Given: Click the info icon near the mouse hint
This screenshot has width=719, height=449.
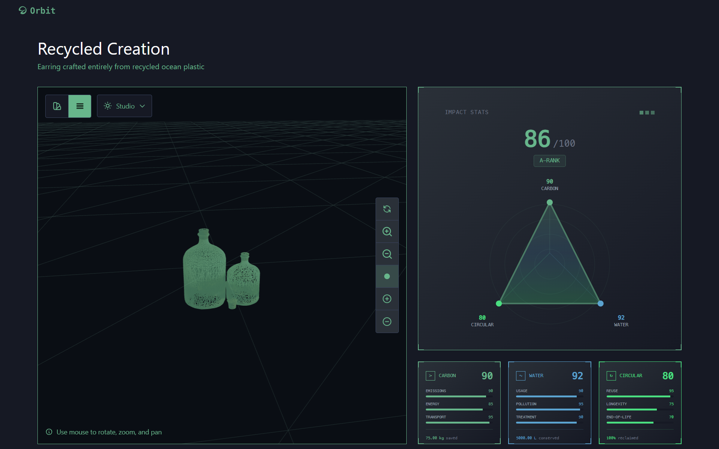Looking at the screenshot, I should (x=49, y=432).
